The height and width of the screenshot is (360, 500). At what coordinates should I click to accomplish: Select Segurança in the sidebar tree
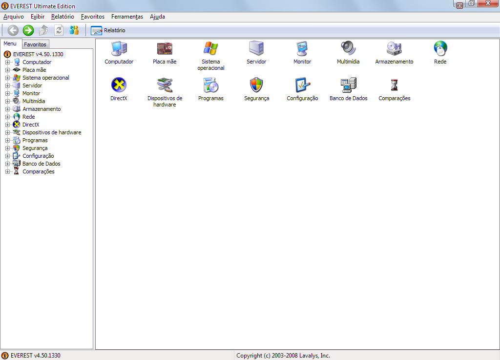point(35,148)
